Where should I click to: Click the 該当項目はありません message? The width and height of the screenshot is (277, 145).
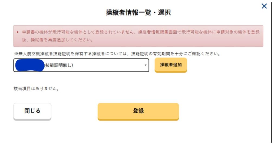pyautogui.click(x=36, y=88)
